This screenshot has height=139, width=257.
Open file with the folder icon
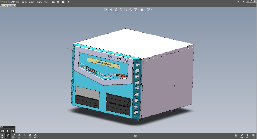point(53,2)
